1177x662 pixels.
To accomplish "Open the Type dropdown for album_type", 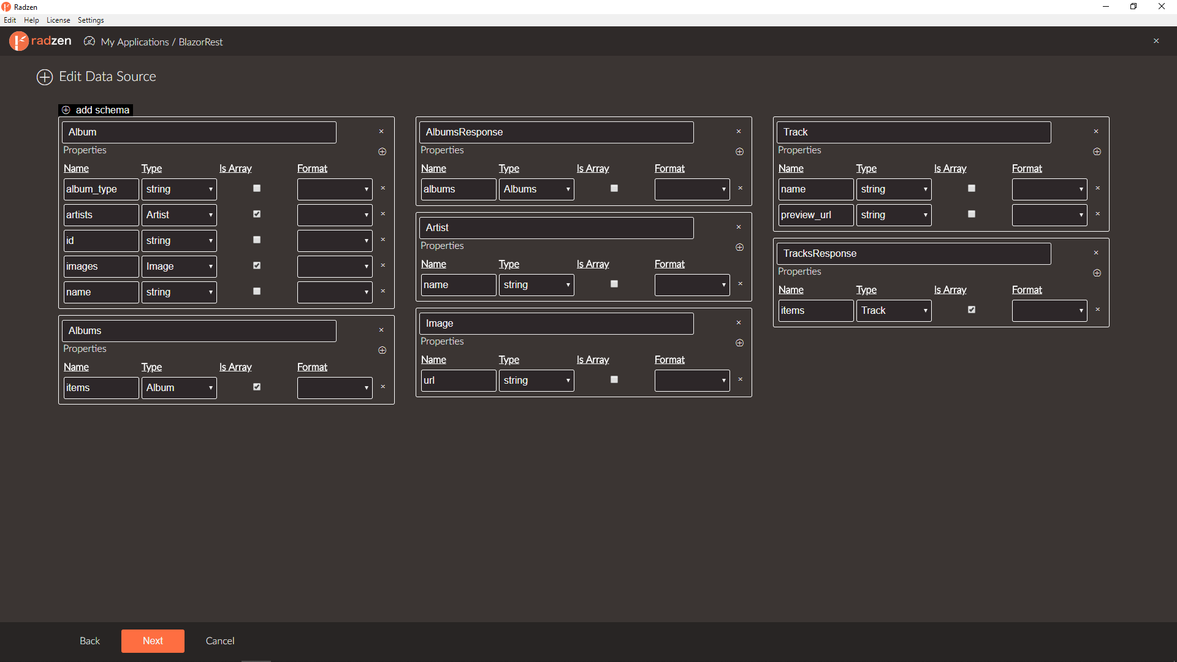I will 179,189.
